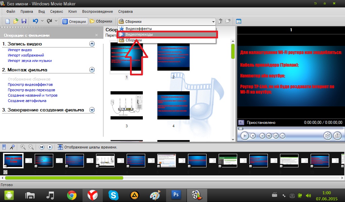Click Просмотр видео переходов link
This screenshot has width=345, height=202.
pos(31,90)
